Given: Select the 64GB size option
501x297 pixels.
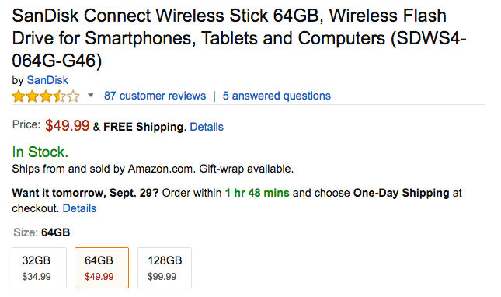Looking at the screenshot, I should (102, 268).
